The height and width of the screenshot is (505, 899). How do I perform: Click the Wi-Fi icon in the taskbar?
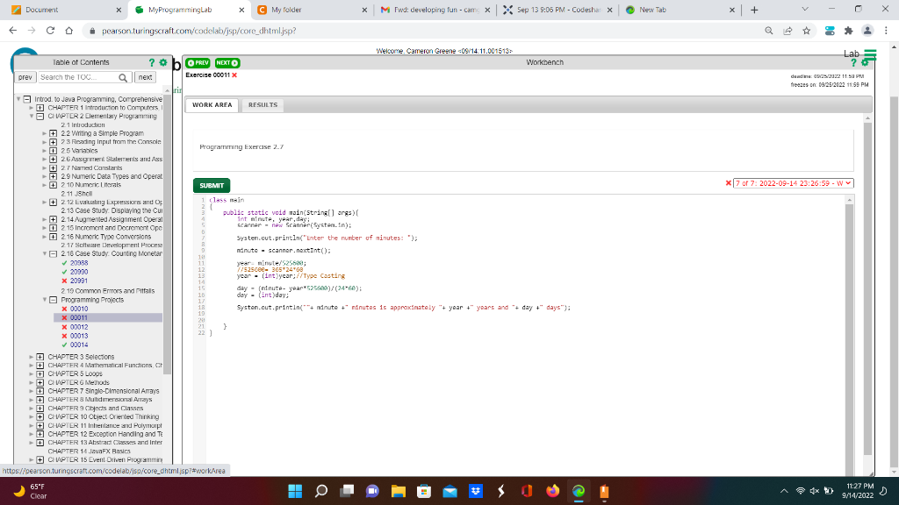pyautogui.click(x=801, y=492)
